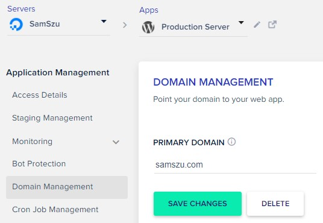323x223 pixels.
Task: Select Monitoring in sidebar
Action: (x=32, y=142)
